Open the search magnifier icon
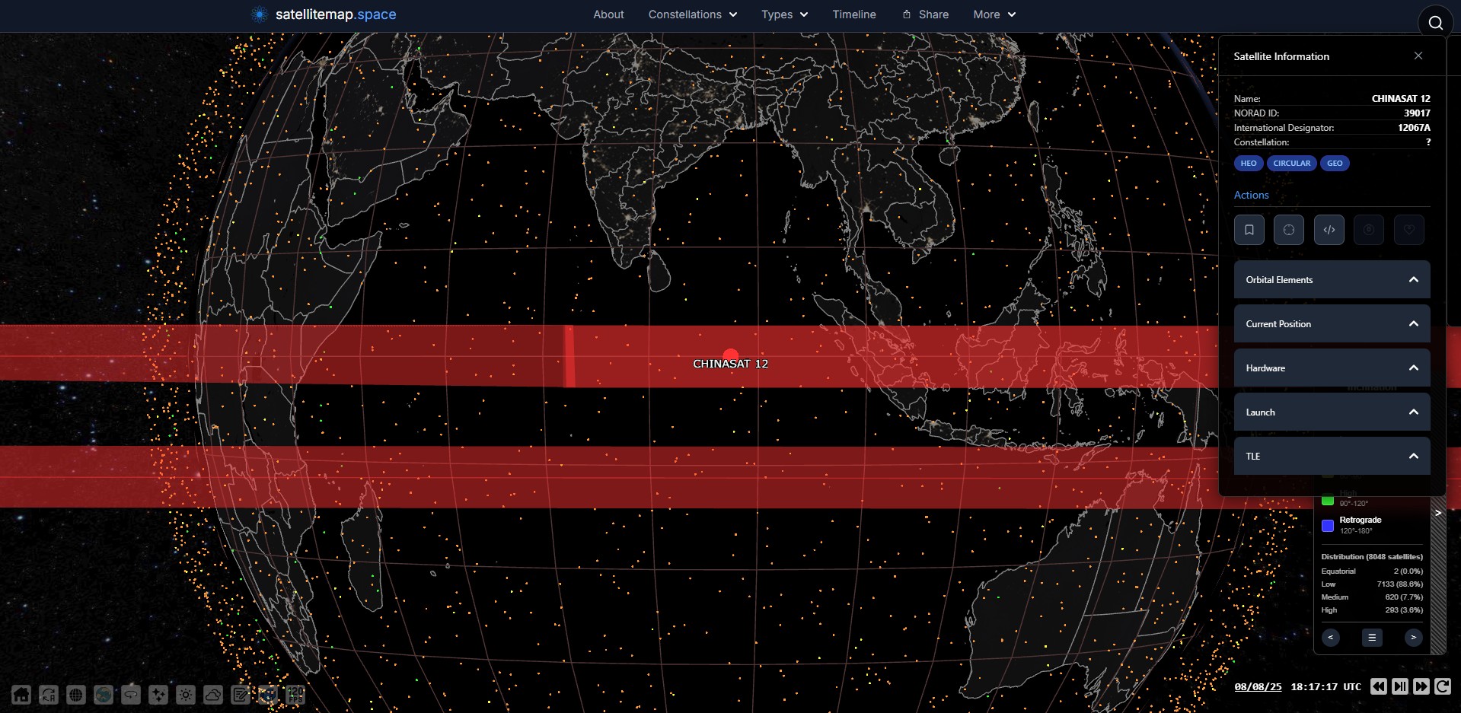 click(1435, 23)
